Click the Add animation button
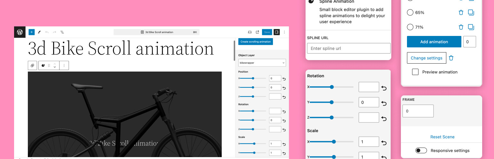Screen dimensions: 494x159 coord(434,42)
